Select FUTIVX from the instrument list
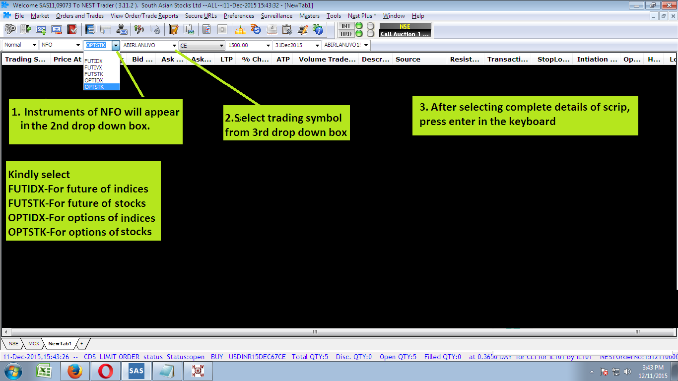 coord(102,67)
